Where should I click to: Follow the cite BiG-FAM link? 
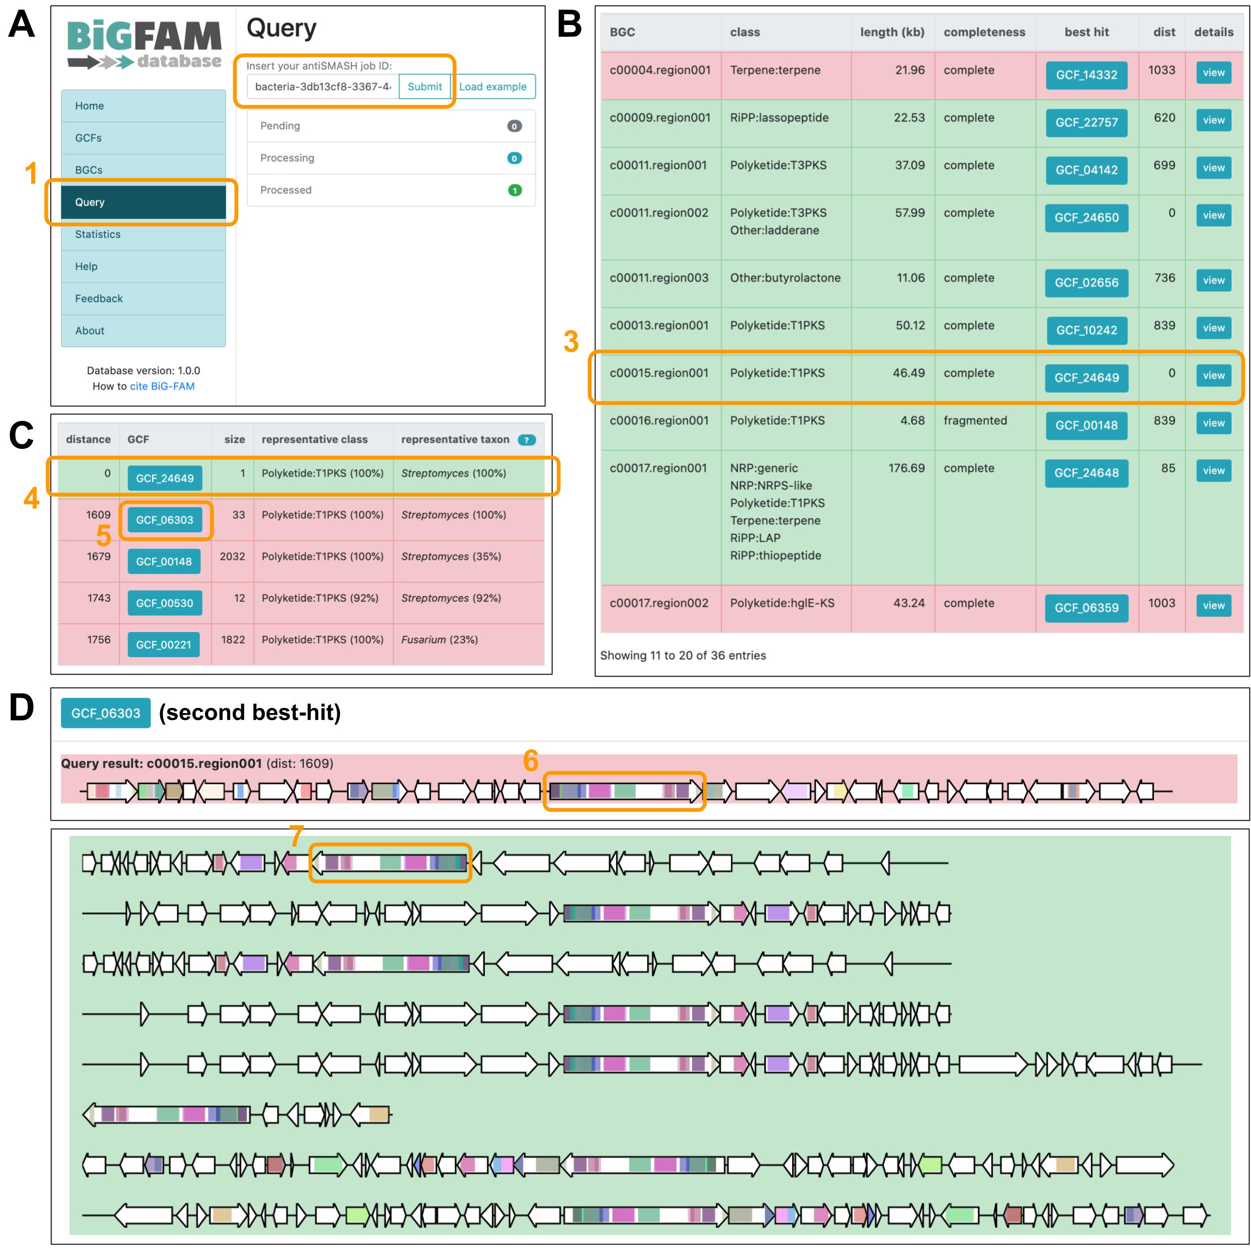[162, 386]
